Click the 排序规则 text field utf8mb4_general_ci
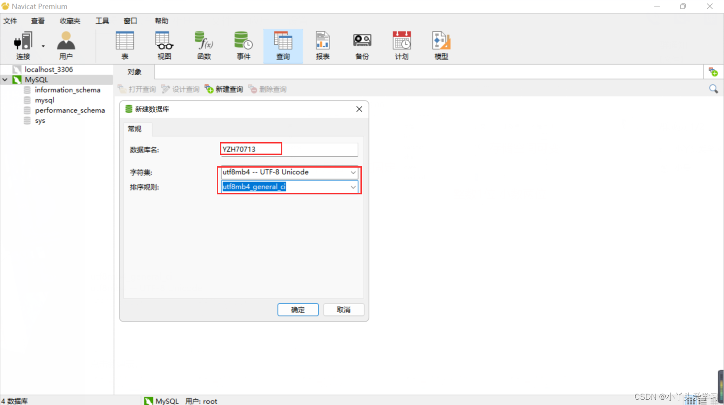The height and width of the screenshot is (405, 724). (254, 187)
